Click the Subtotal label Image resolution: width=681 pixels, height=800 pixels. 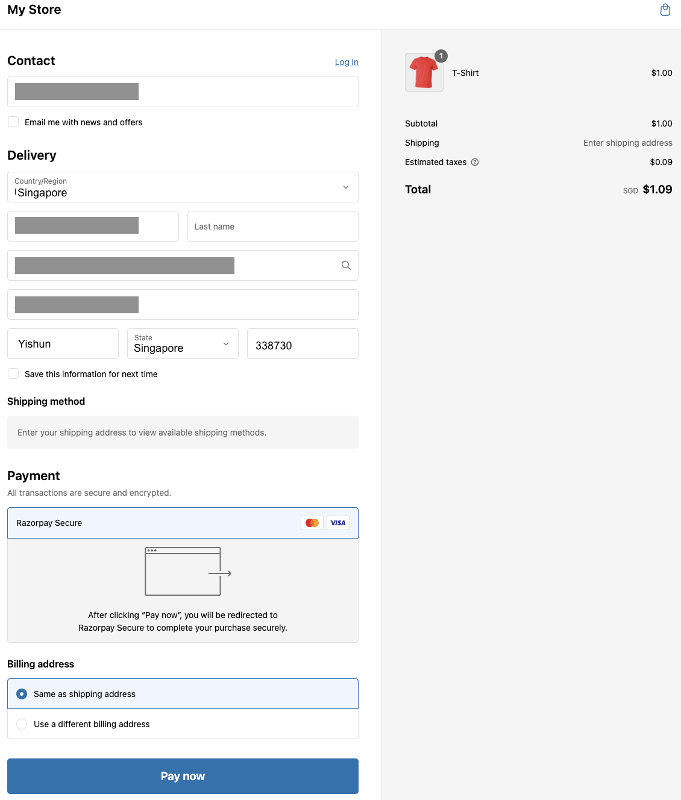coord(421,123)
